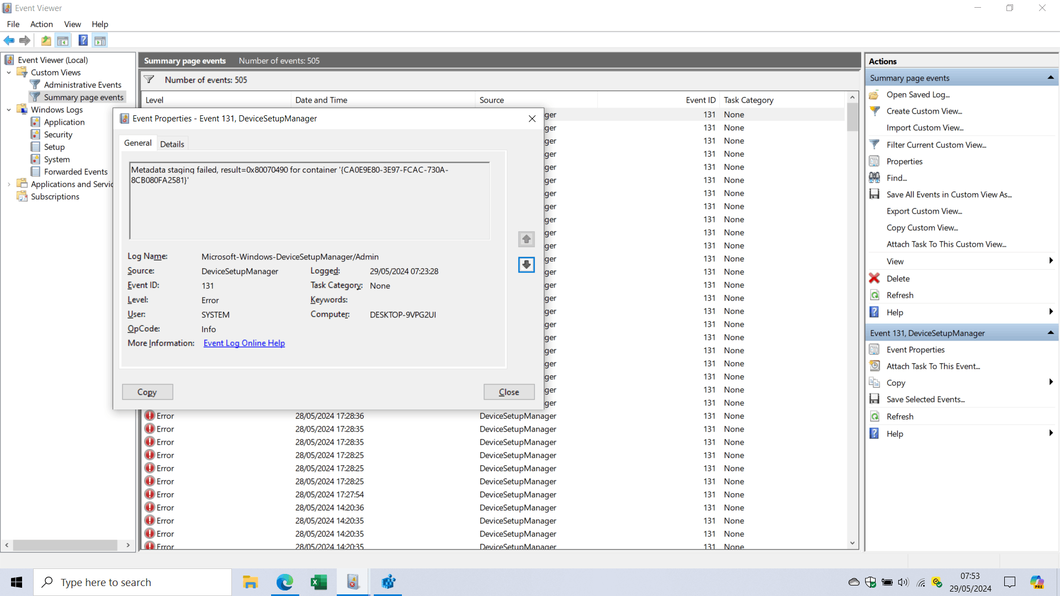Image resolution: width=1060 pixels, height=596 pixels.
Task: Collapse Summary page events actions section
Action: [x=1050, y=78]
